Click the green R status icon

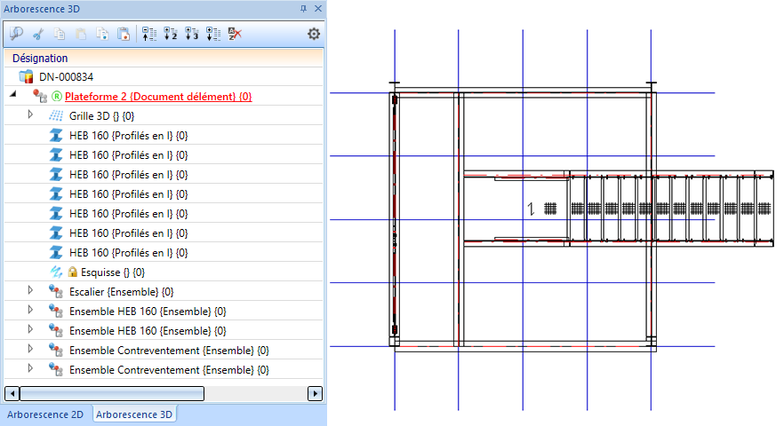click(57, 97)
